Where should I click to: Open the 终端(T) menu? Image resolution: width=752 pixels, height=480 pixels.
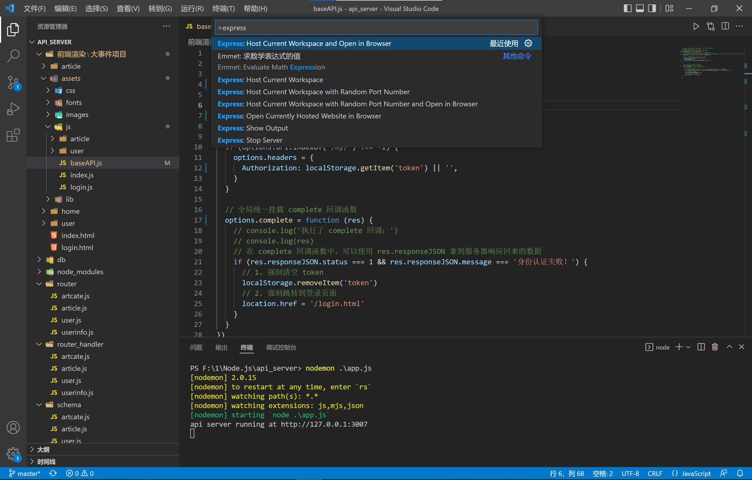223,9
